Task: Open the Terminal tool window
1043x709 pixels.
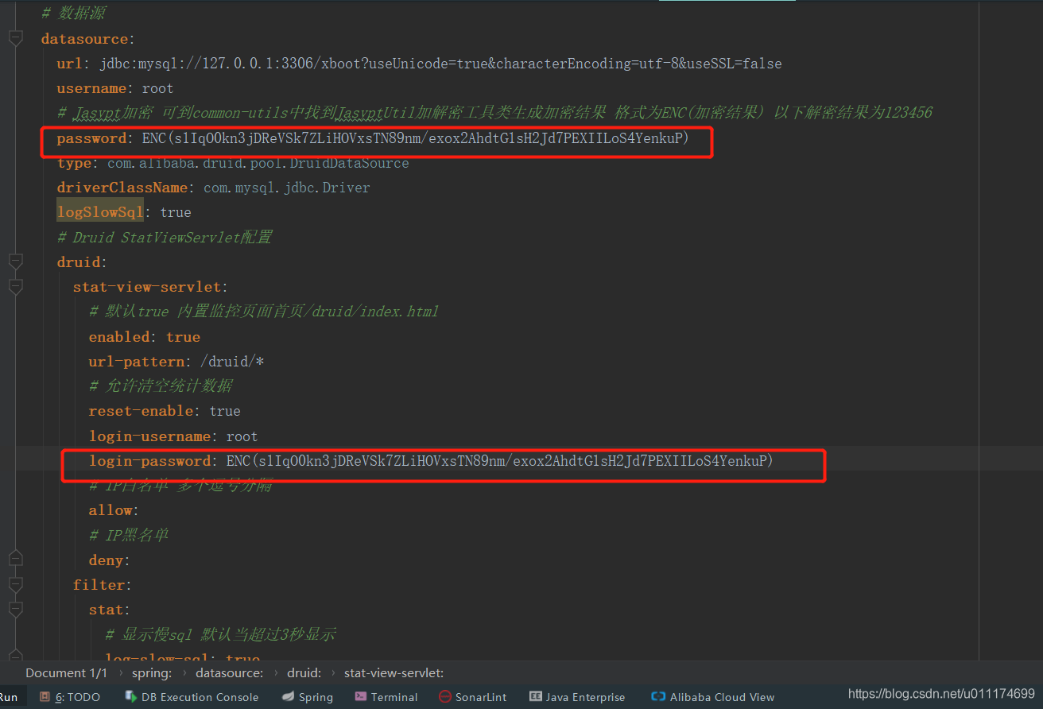Action: pos(386,697)
